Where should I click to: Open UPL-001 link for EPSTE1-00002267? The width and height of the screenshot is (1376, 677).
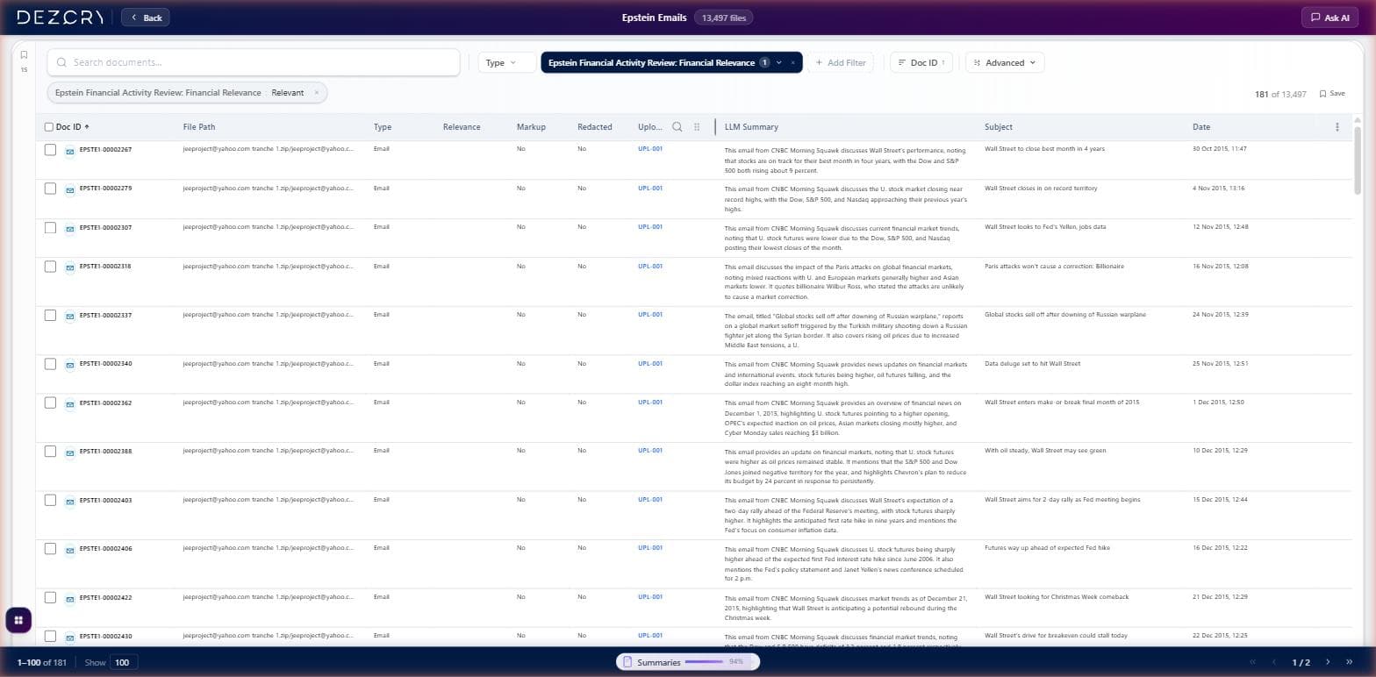coord(650,149)
